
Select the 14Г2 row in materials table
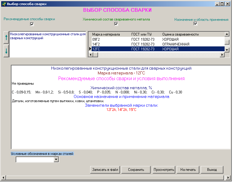[158, 44]
